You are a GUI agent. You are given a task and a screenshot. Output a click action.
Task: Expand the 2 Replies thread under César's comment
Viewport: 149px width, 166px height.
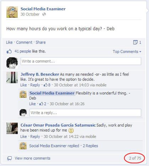[90, 146]
